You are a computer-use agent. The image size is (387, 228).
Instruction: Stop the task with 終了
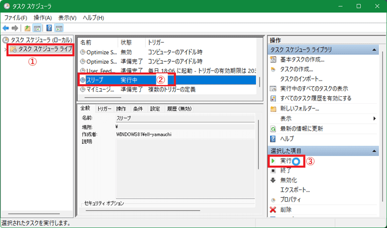point(286,170)
